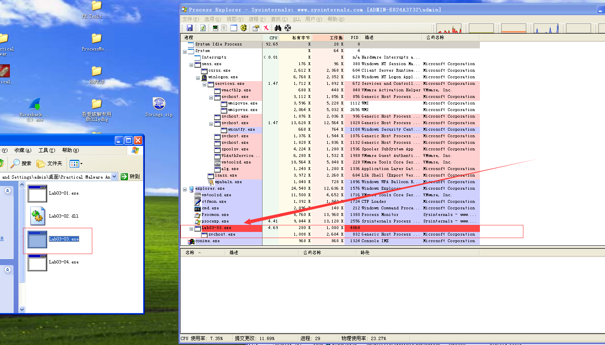The width and height of the screenshot is (605, 345).
Task: Open Properties icon in Process Explorer toolbar
Action: tap(256, 28)
